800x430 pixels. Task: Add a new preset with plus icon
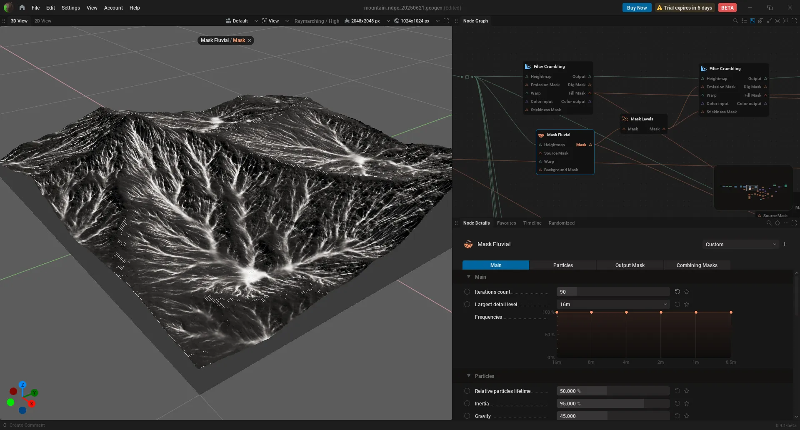[x=784, y=244]
